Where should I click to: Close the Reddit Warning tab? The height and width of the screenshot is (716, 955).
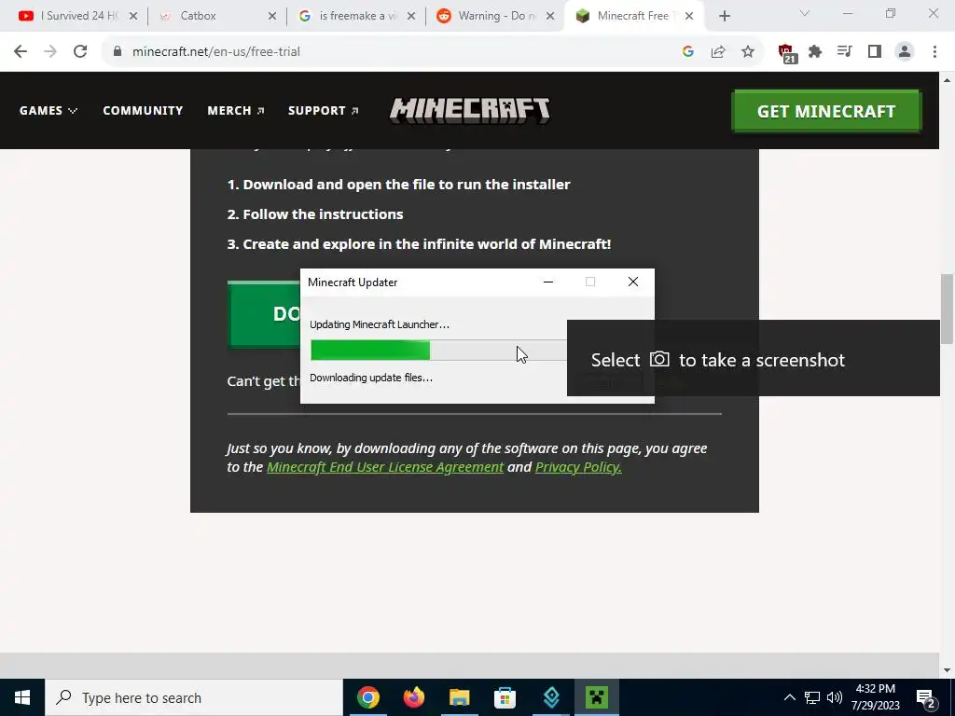coord(550,17)
